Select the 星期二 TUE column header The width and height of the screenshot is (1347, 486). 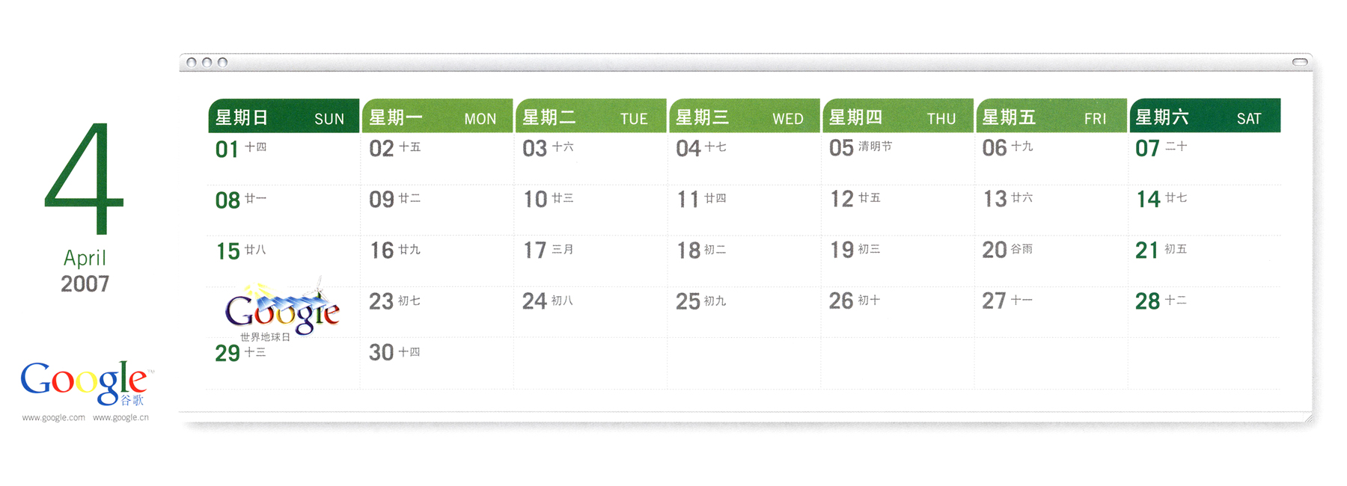pos(591,116)
